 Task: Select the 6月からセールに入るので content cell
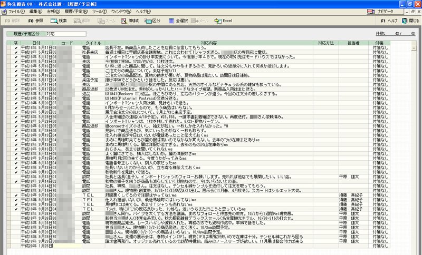[x=209, y=108]
